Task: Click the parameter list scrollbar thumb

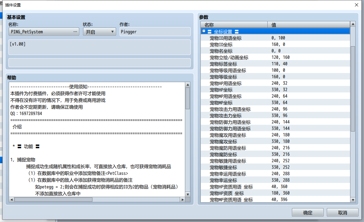Action: click(353, 89)
